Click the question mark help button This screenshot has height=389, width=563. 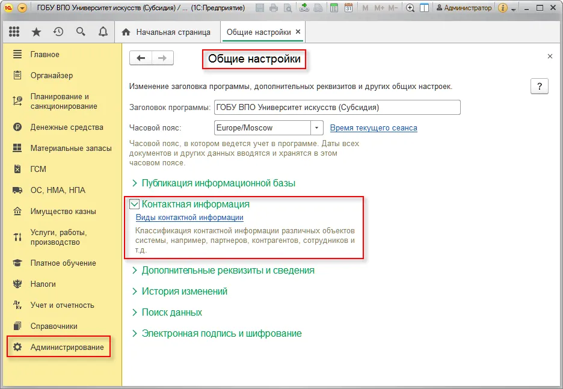(540, 86)
